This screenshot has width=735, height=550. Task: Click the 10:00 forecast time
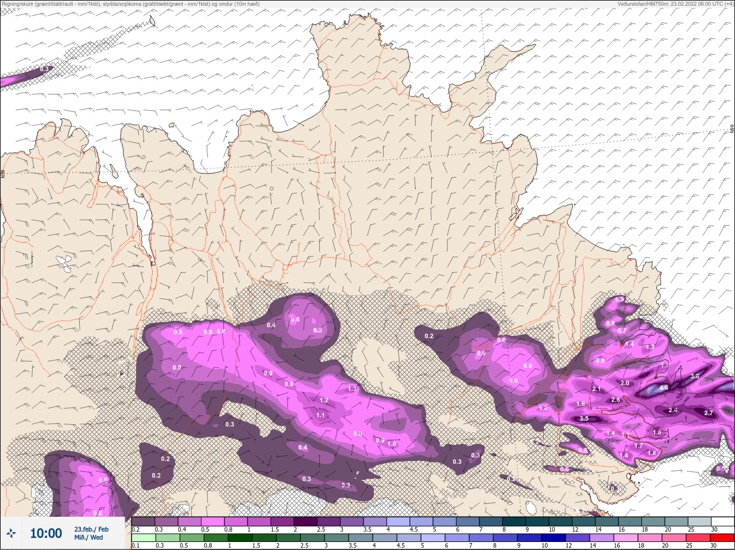pyautogui.click(x=46, y=533)
